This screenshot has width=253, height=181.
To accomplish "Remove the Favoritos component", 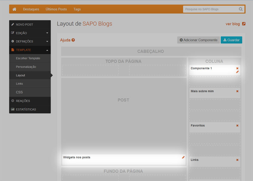I will click(x=237, y=126).
